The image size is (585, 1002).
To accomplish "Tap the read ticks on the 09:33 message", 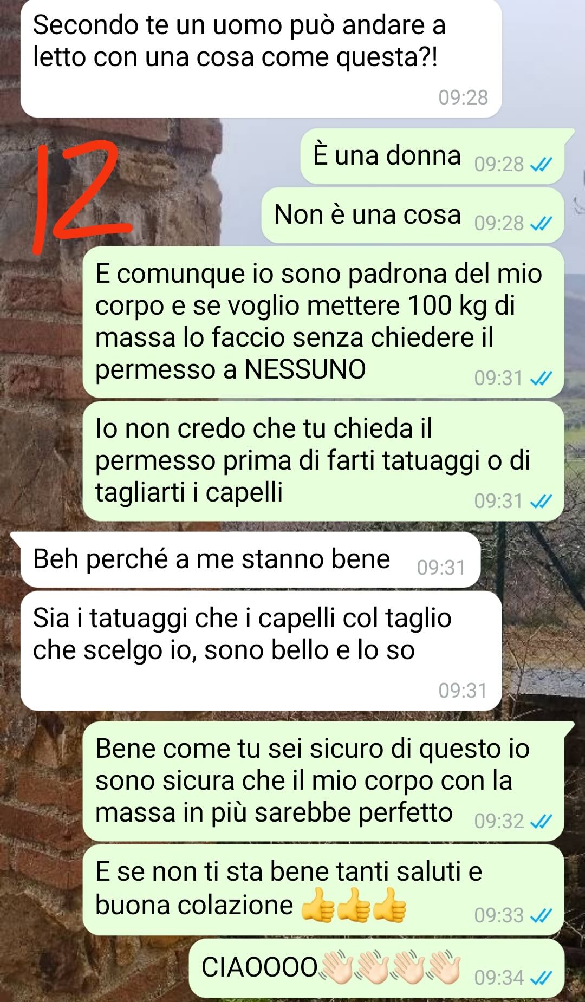I will pos(541,915).
